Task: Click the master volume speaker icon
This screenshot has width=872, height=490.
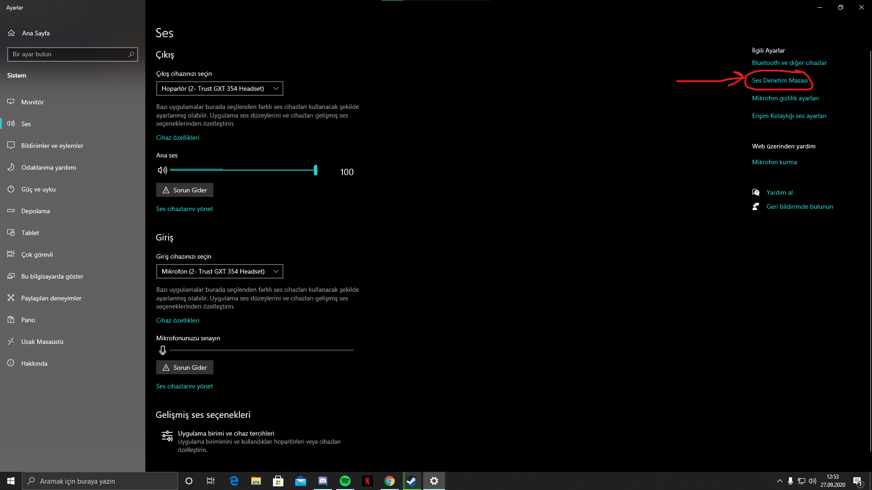Action: tap(162, 170)
